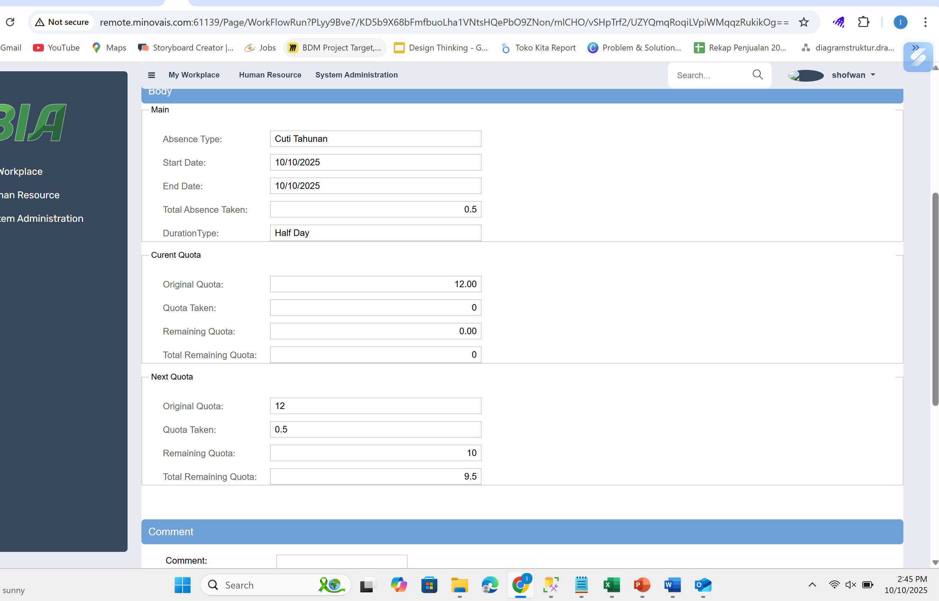The width and height of the screenshot is (939, 601).
Task: Click the navbar Search input box
Action: [x=710, y=75]
